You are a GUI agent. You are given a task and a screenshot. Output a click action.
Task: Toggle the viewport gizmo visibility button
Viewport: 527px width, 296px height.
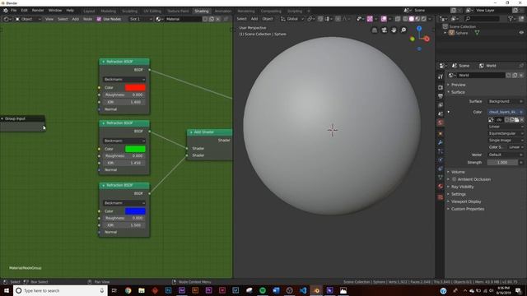(x=370, y=19)
